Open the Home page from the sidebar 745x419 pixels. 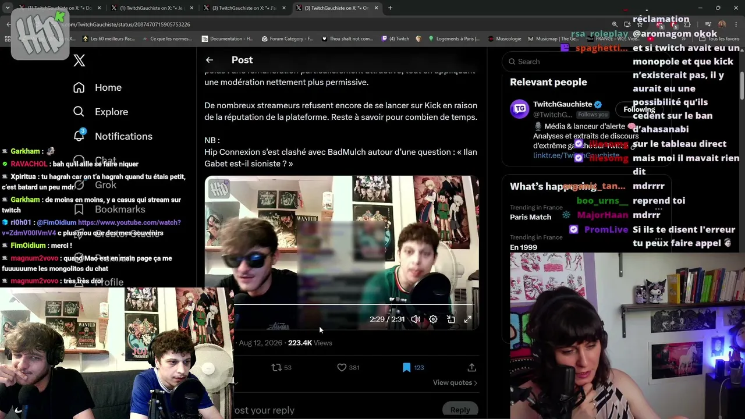click(97, 87)
